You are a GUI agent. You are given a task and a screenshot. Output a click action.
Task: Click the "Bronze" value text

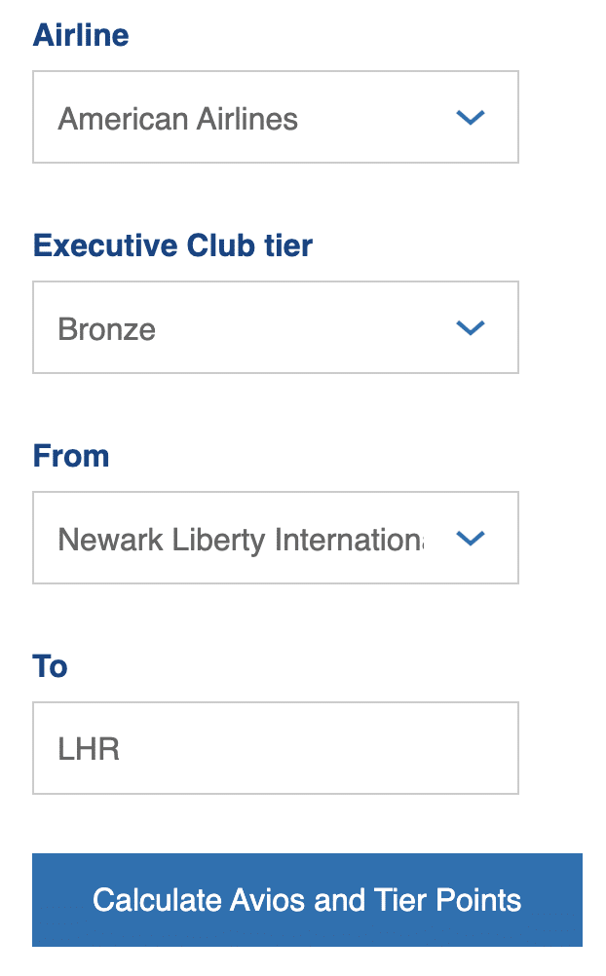click(107, 329)
